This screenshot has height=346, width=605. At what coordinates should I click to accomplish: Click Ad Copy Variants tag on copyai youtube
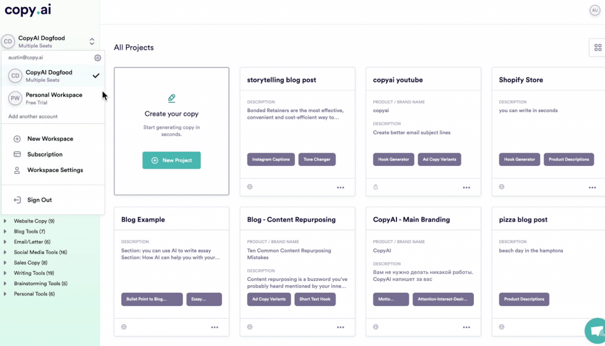[439, 159]
